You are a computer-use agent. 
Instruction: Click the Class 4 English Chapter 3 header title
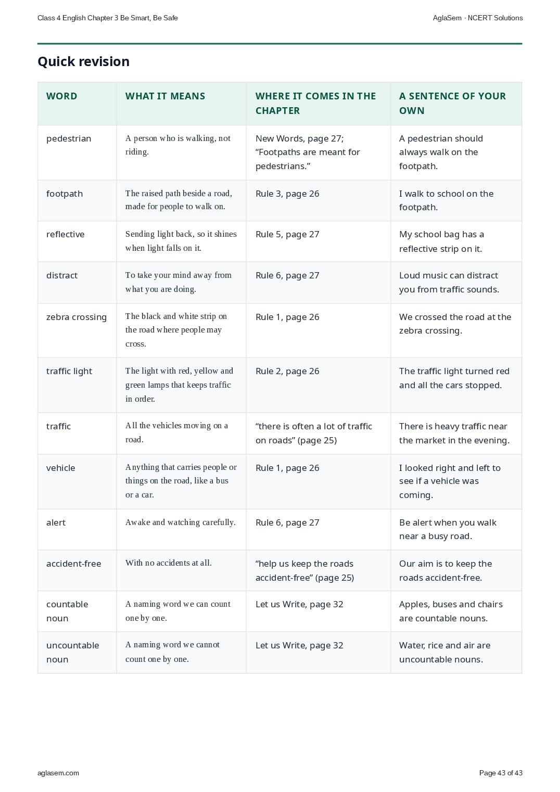point(108,18)
